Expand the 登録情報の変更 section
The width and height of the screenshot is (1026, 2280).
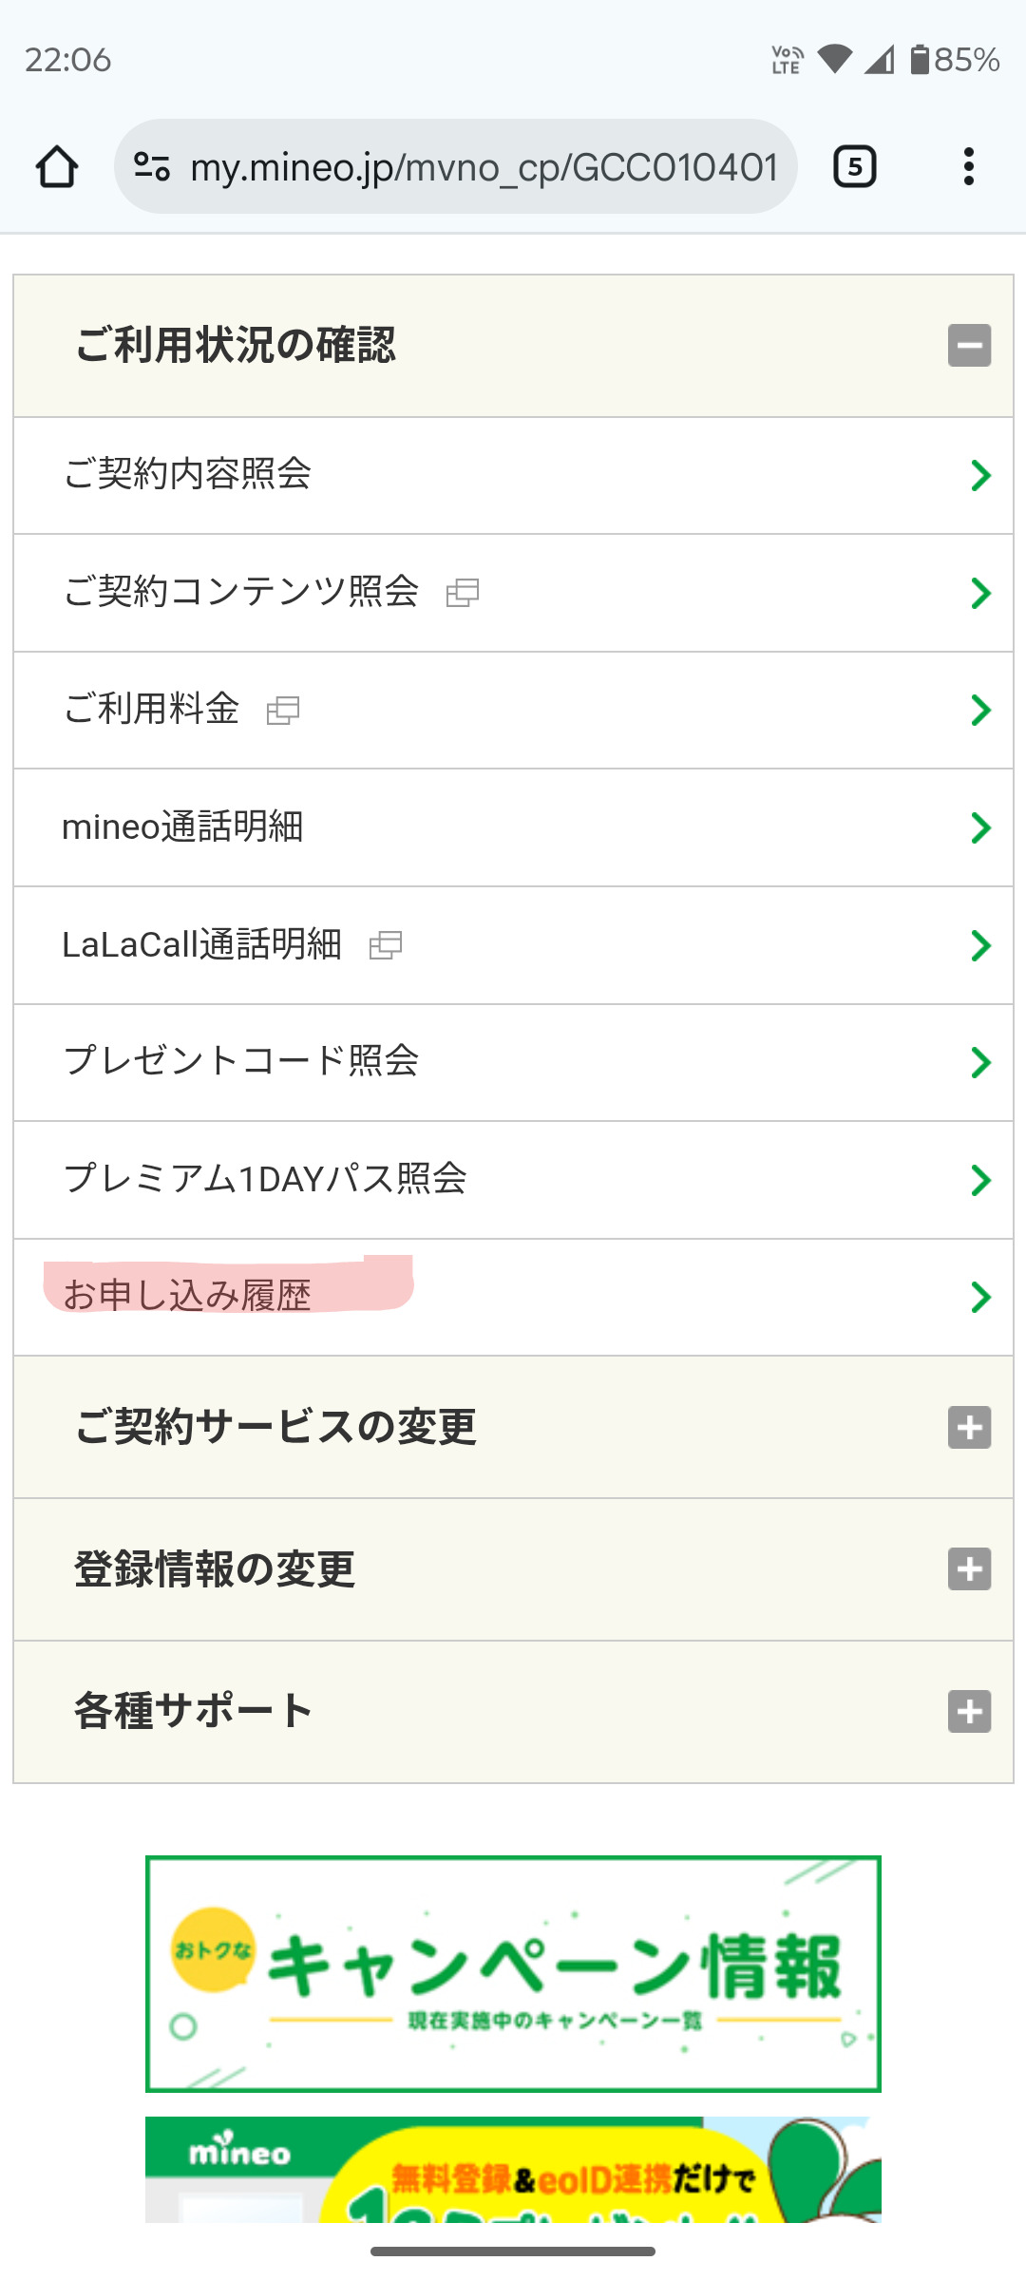[x=969, y=1569]
